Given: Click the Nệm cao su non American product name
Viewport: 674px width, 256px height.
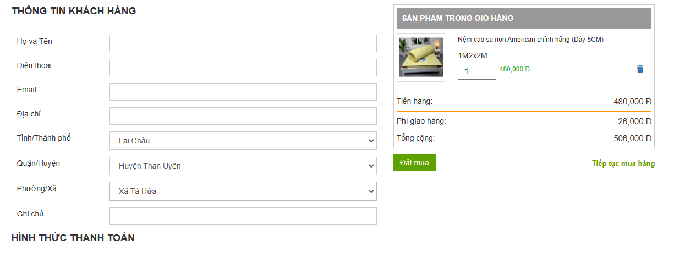Looking at the screenshot, I should point(531,40).
